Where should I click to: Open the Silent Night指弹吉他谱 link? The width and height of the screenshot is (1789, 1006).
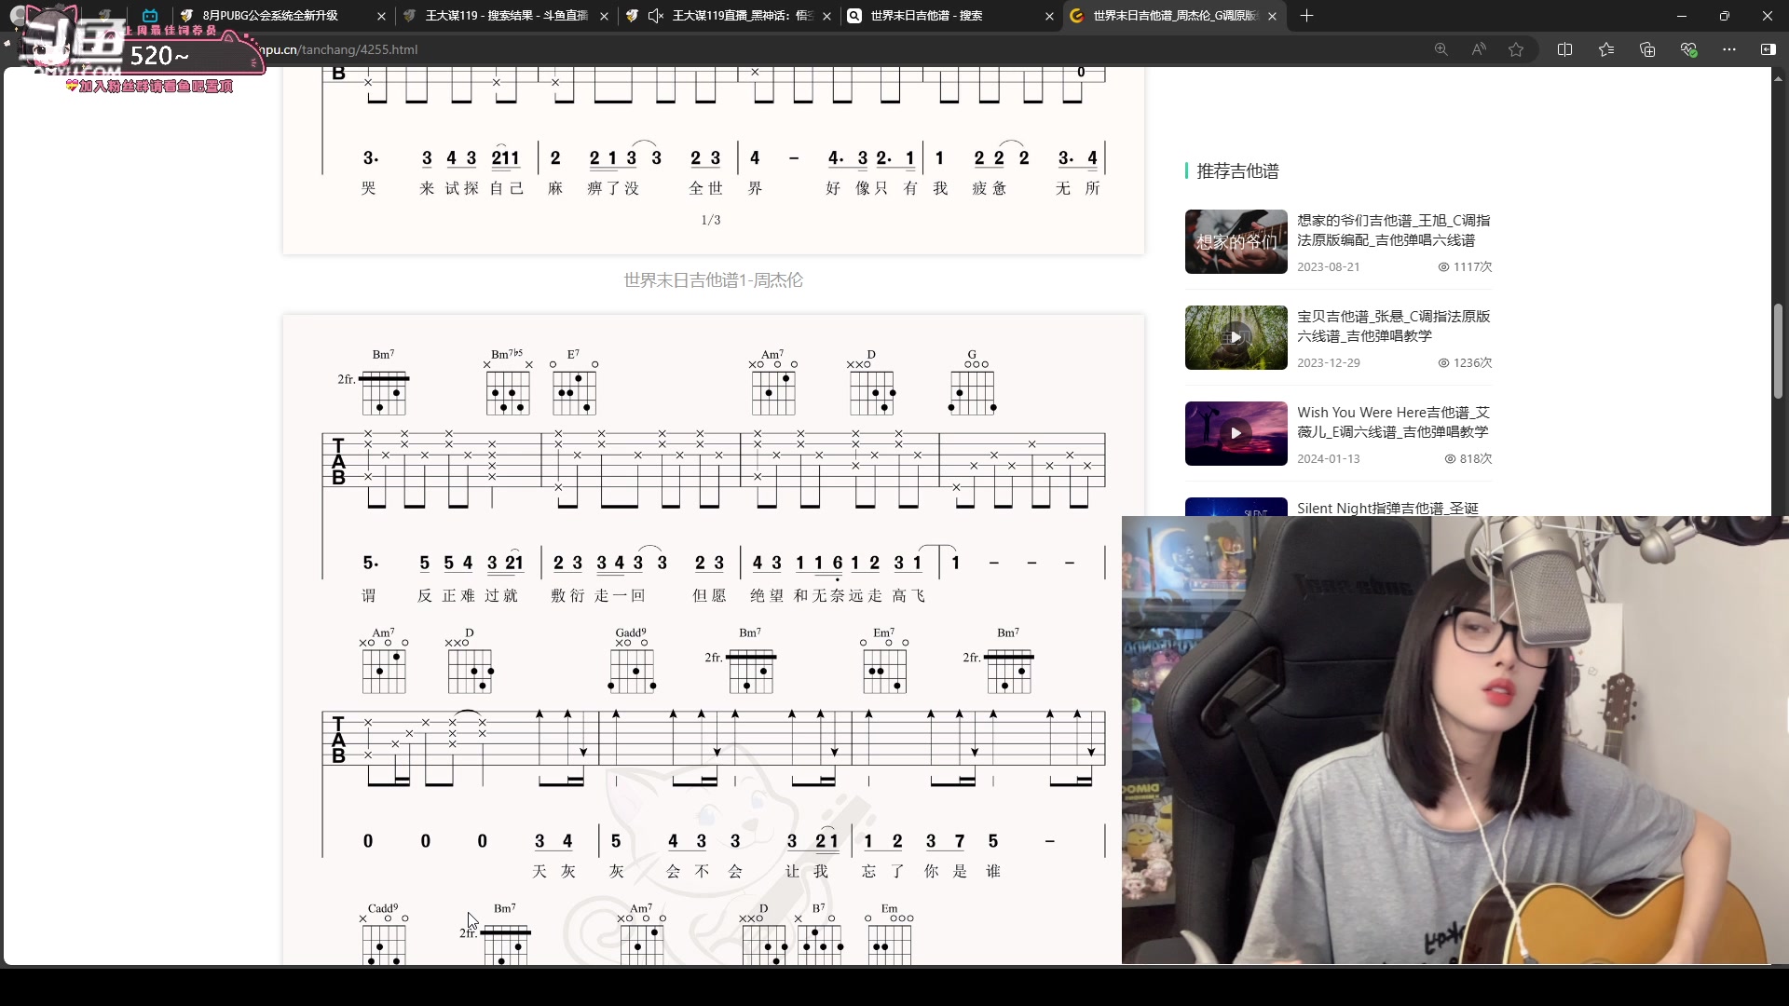click(1387, 509)
